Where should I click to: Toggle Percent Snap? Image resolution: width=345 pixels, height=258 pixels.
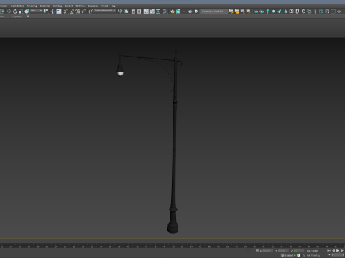pyautogui.click(x=78, y=11)
